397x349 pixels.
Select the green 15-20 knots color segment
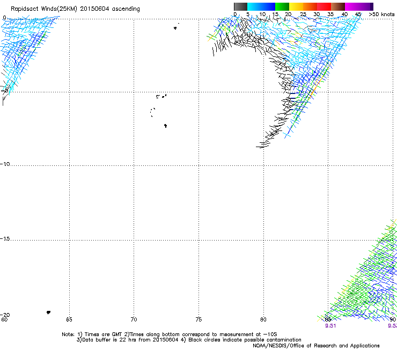[x=282, y=6]
